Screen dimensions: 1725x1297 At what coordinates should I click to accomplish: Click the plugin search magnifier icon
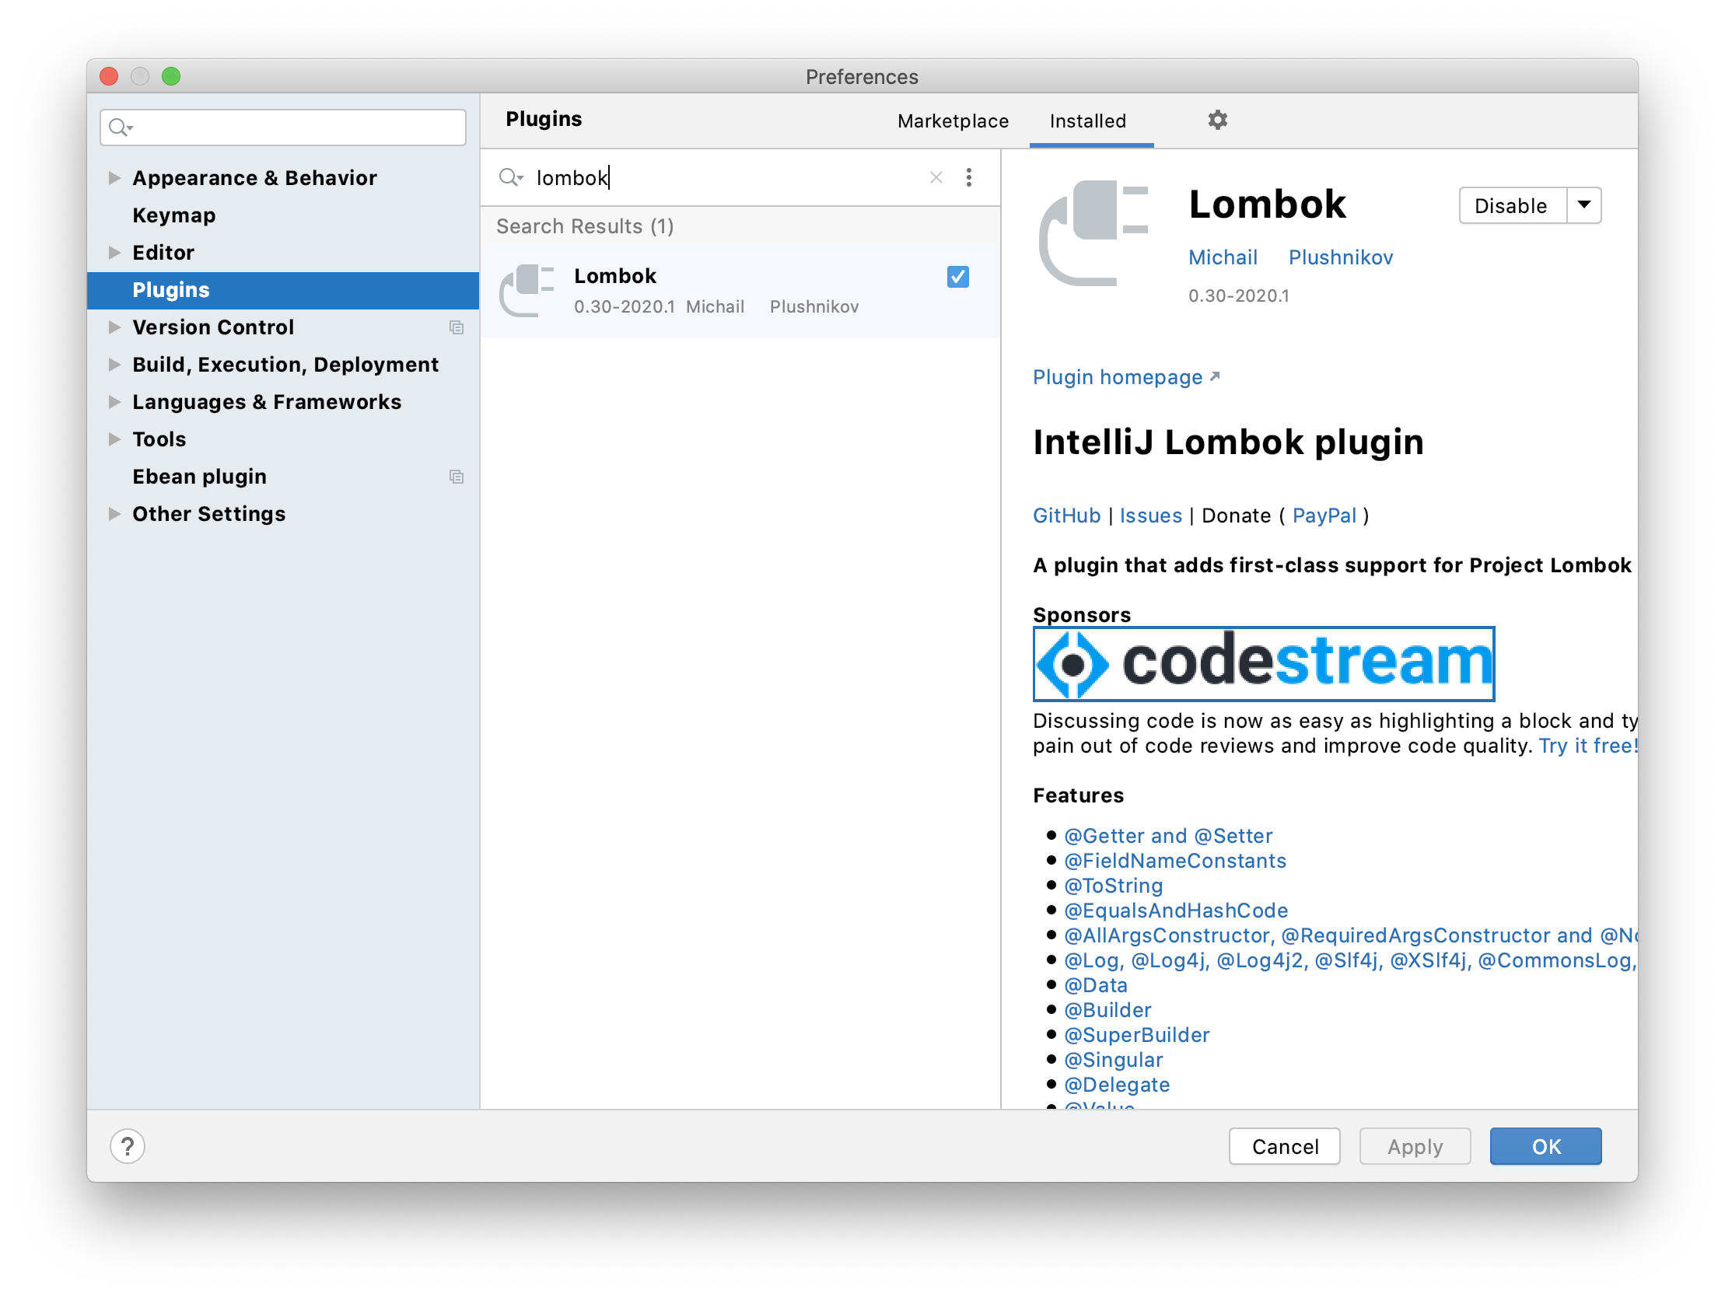(x=510, y=178)
